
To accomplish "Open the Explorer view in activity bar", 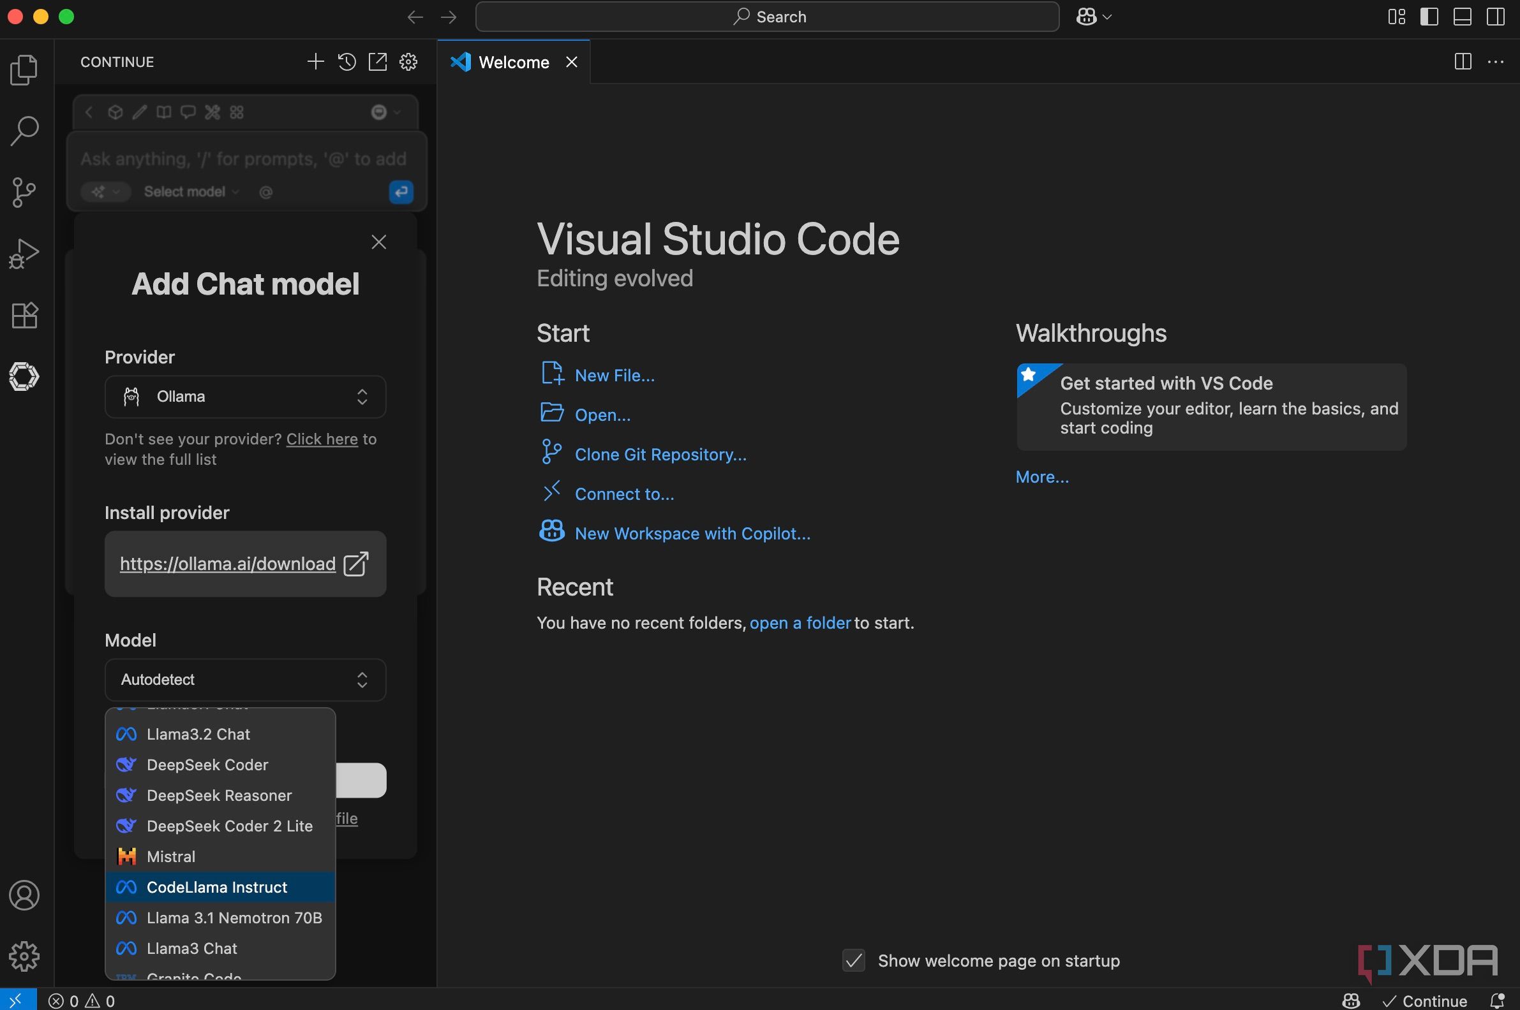I will [x=24, y=70].
